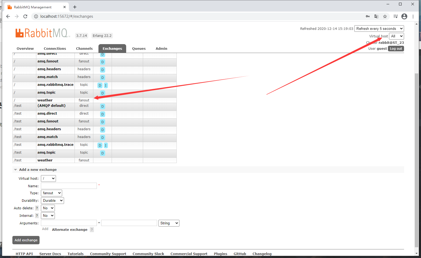Open /test amq.rabbitmq.trace exchange

(55, 144)
